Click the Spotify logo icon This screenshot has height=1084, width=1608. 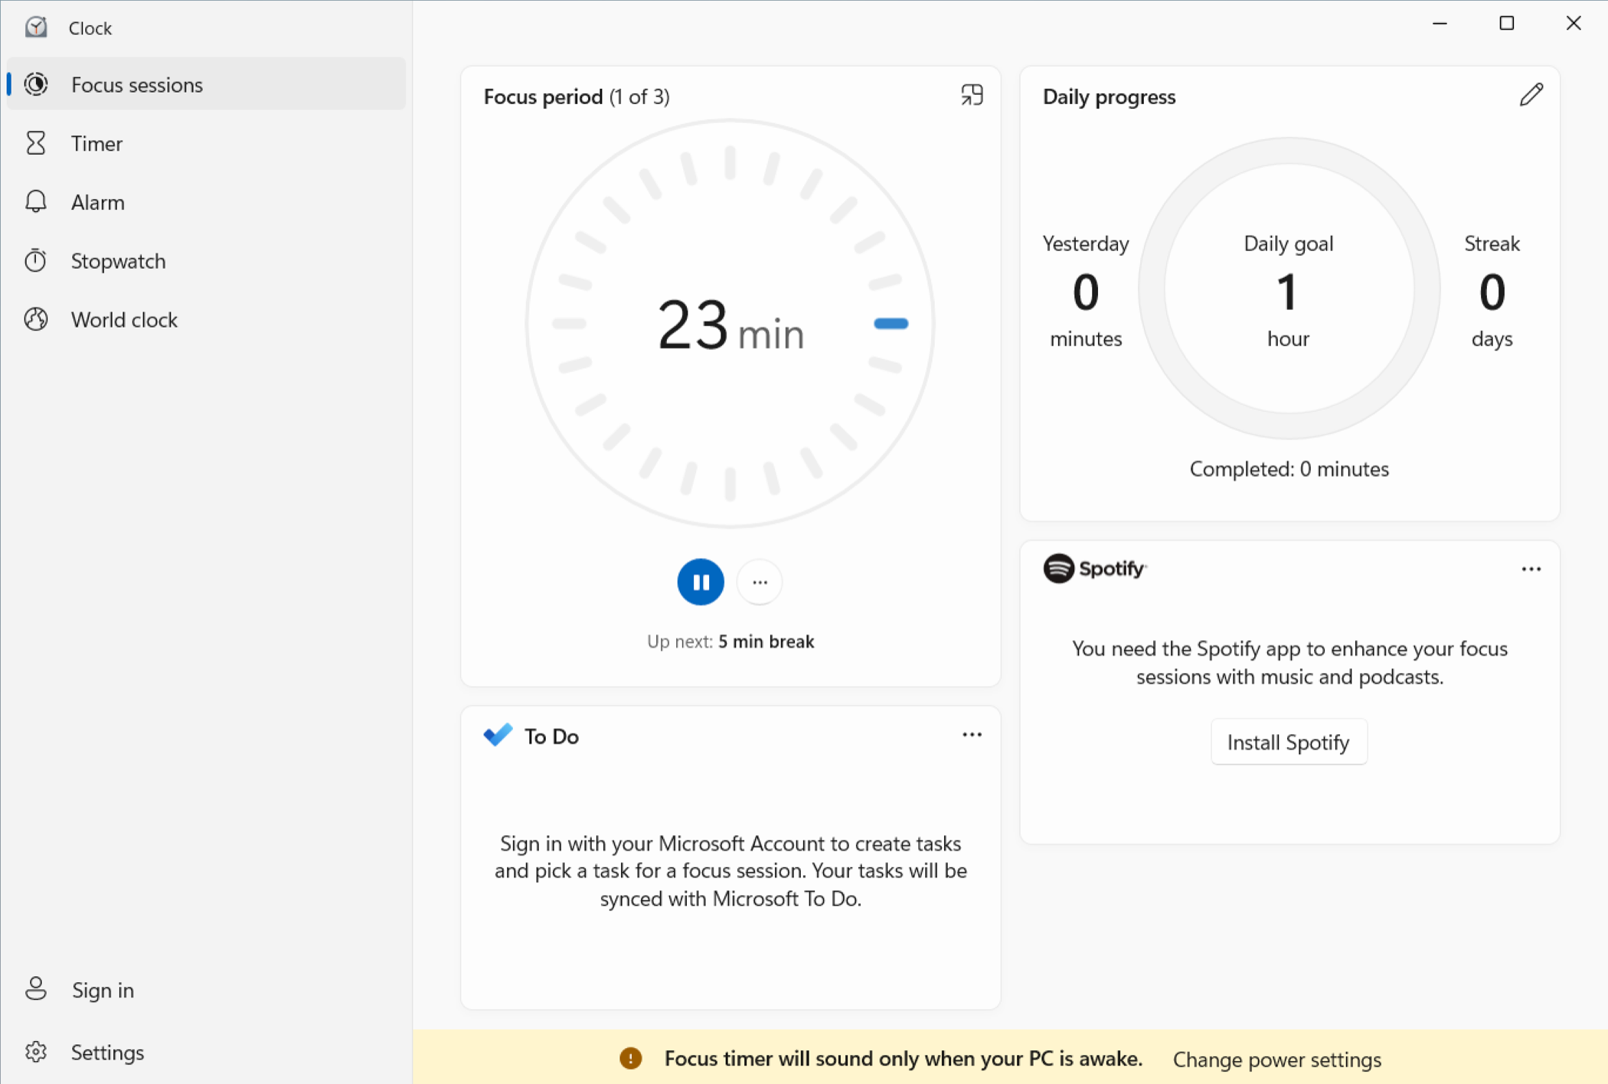(x=1058, y=568)
